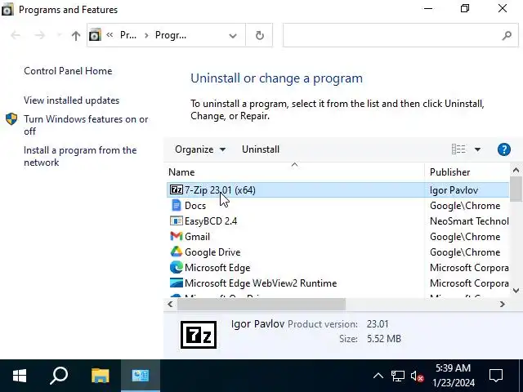
Task: Click in the search programs input field
Action: pos(392,35)
